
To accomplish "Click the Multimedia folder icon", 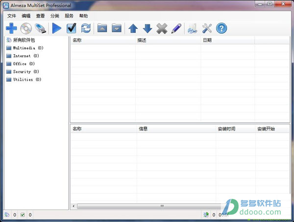I will click(9, 48).
